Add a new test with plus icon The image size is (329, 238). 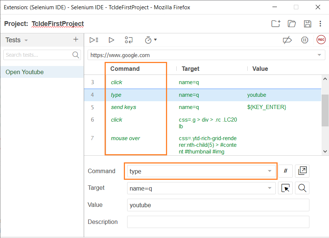(76, 39)
